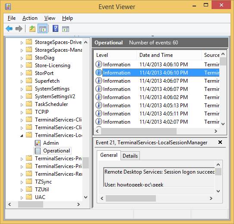Screen dimensions: 234x224
Task: Go back with the blue arrow
Action: tap(9, 28)
